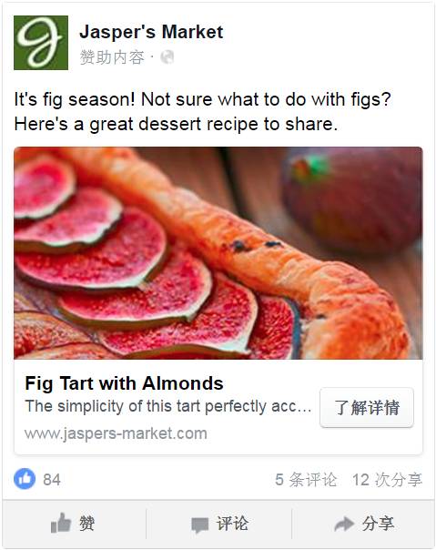
Task: Open the 5 条评论 comments link
Action: (x=306, y=480)
